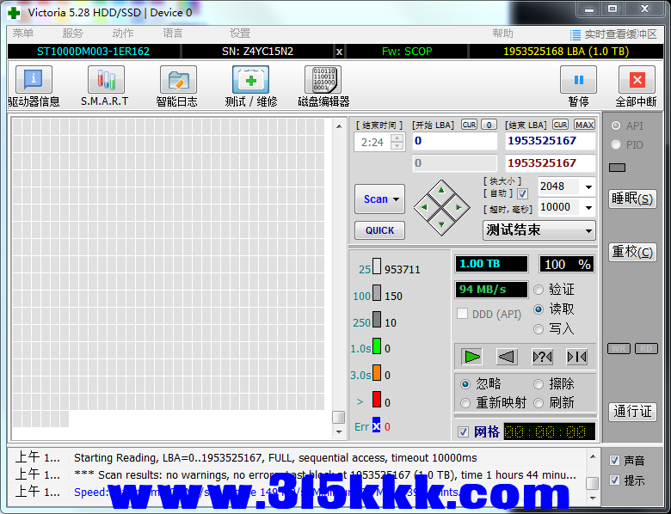Enable the DDD (API) checkbox
This screenshot has height=514, width=671.
462,314
